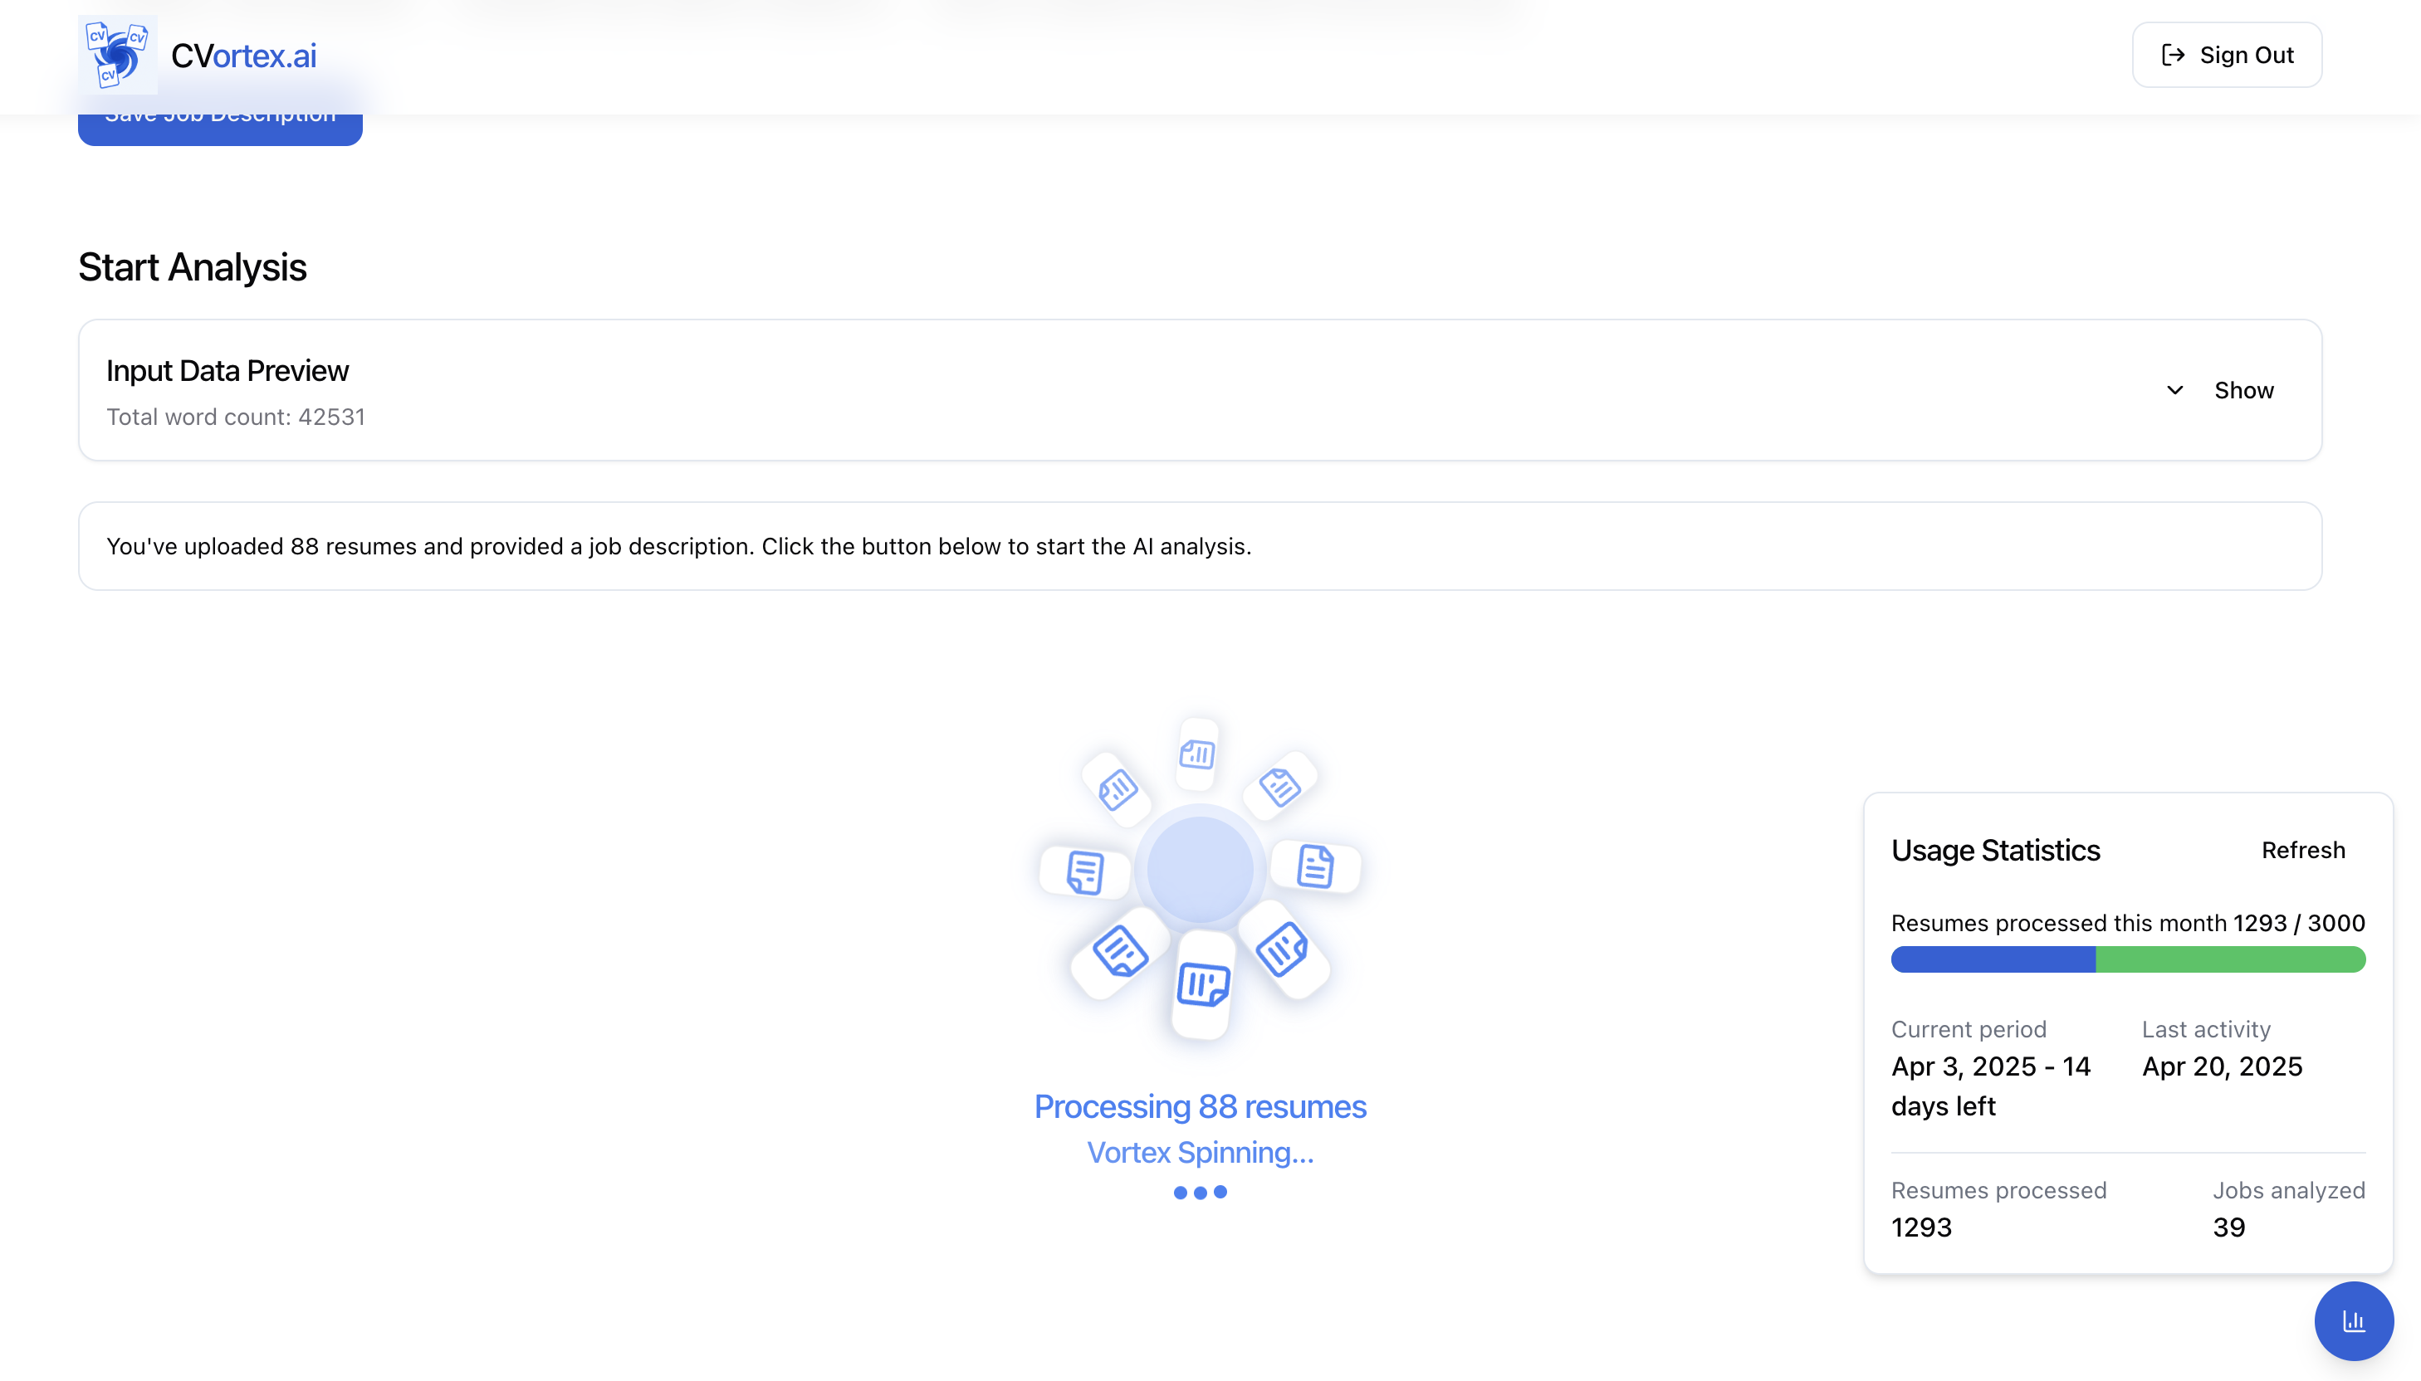
Task: Click the lower-right tilted document icon
Action: [x=1282, y=949]
